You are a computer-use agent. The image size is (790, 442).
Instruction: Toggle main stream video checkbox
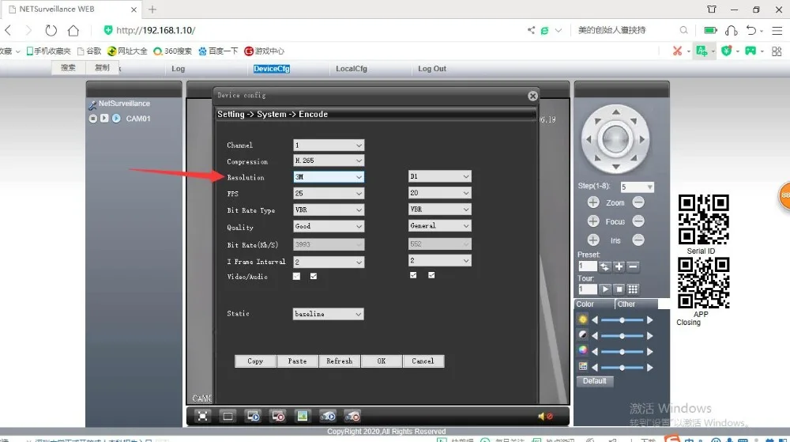tap(296, 276)
